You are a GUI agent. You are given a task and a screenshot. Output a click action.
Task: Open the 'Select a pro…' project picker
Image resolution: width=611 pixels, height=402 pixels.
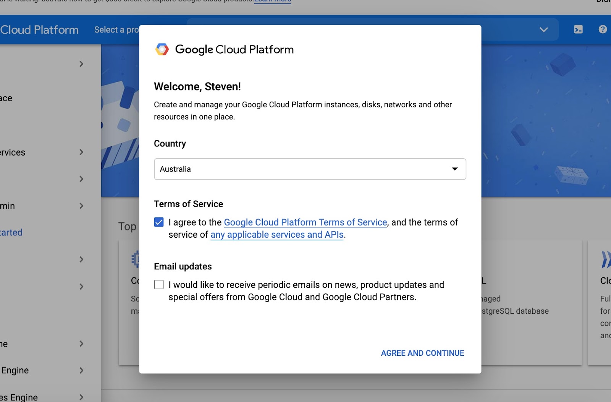116,30
